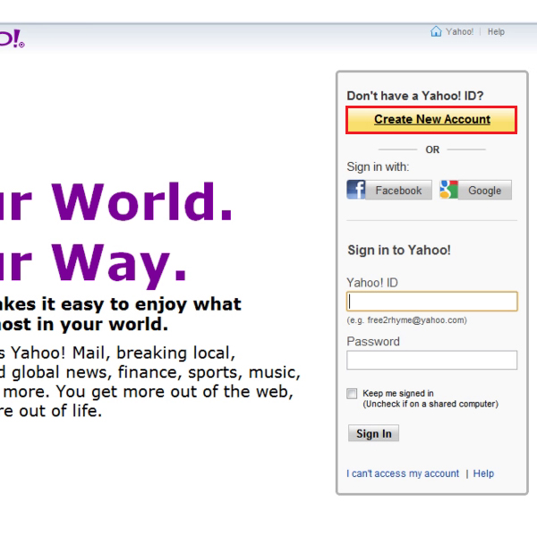Open the Yahoo! link in header
537x537 pixels.
(x=459, y=32)
